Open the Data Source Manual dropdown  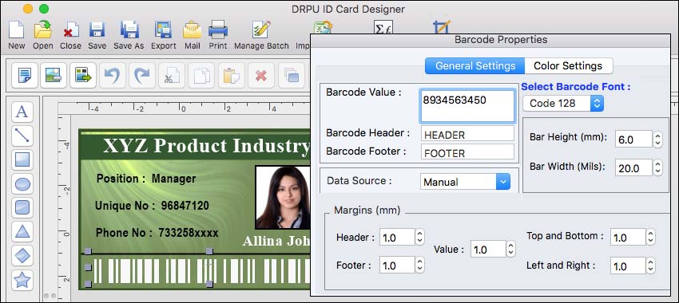click(465, 182)
